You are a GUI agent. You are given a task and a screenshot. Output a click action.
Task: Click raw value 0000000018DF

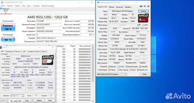pos(85,68)
